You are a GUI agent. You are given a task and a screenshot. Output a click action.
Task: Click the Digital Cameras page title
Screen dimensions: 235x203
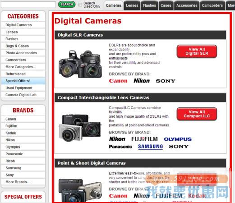(88, 21)
